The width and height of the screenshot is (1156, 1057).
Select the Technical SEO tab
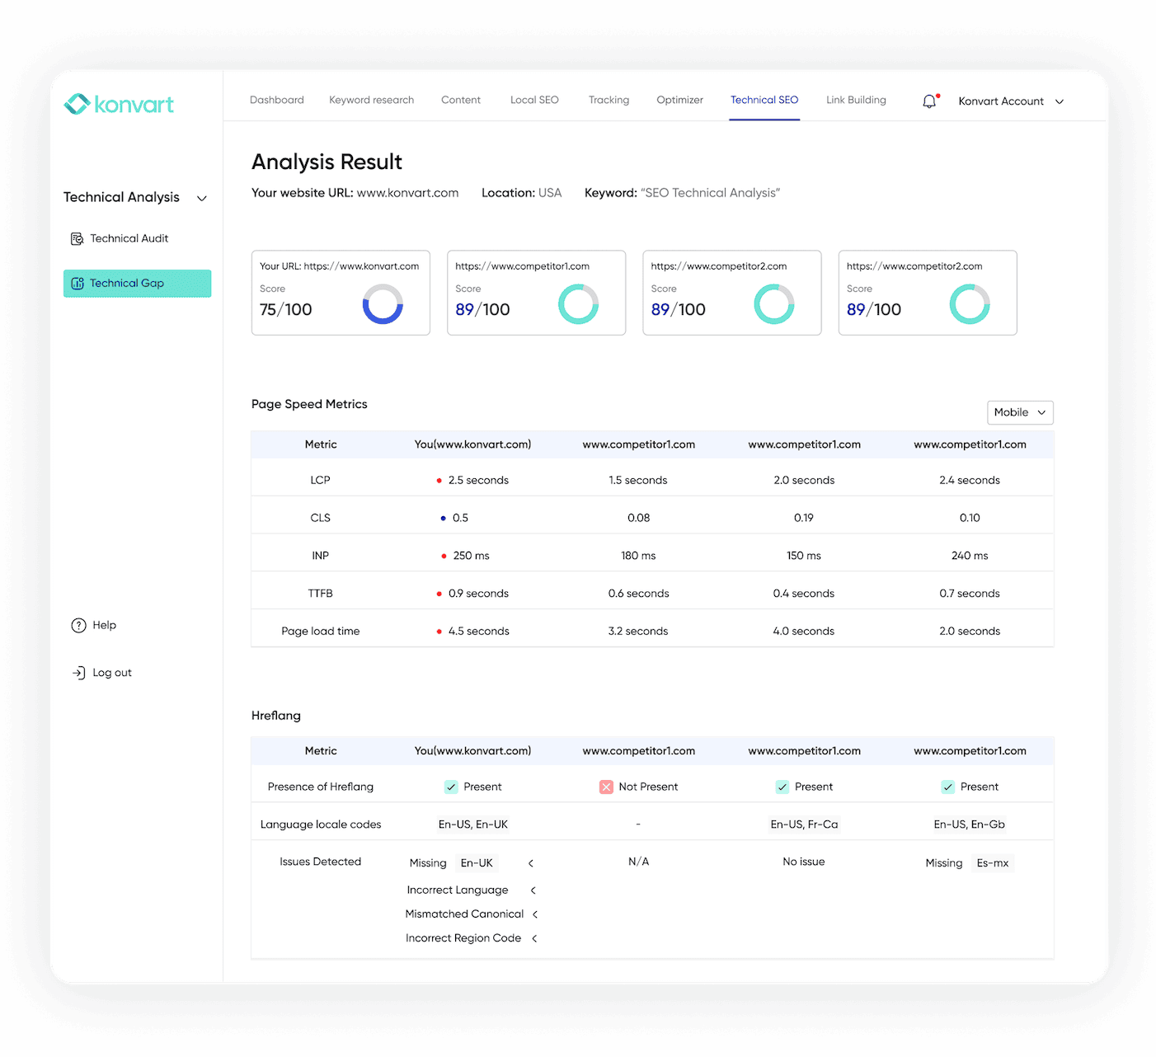(x=764, y=100)
